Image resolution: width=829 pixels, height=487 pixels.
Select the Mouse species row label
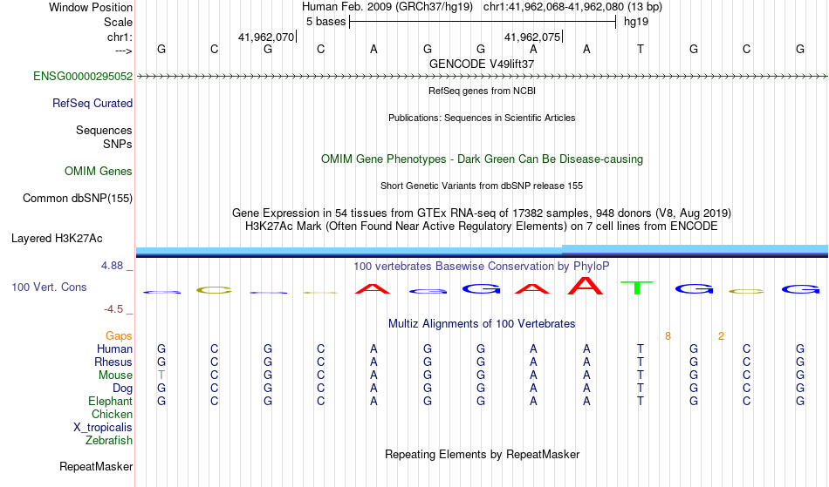coord(115,375)
